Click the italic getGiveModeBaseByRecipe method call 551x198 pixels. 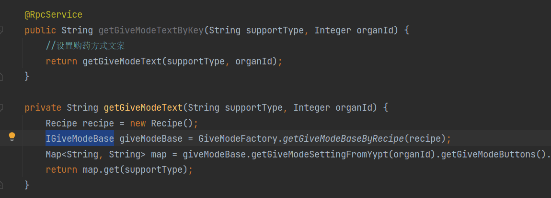tap(344, 138)
